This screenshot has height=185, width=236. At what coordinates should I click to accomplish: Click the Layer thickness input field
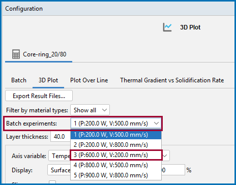pyautogui.click(x=61, y=136)
